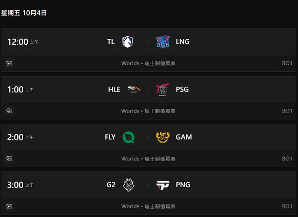Click the GAM gold logo
Viewport: 298px width, 217px height.
click(163, 137)
